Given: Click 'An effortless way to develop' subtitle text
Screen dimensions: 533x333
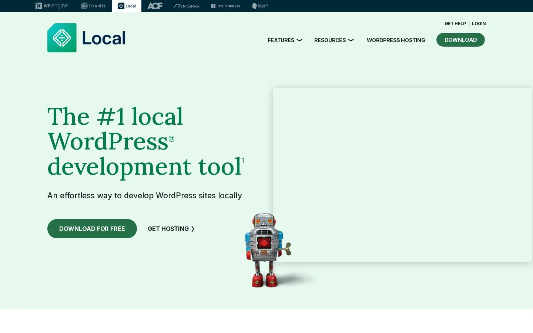Looking at the screenshot, I should tap(144, 195).
